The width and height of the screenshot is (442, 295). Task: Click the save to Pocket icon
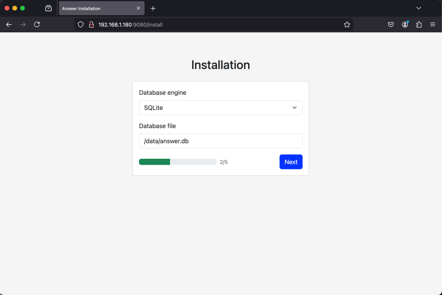pyautogui.click(x=391, y=25)
